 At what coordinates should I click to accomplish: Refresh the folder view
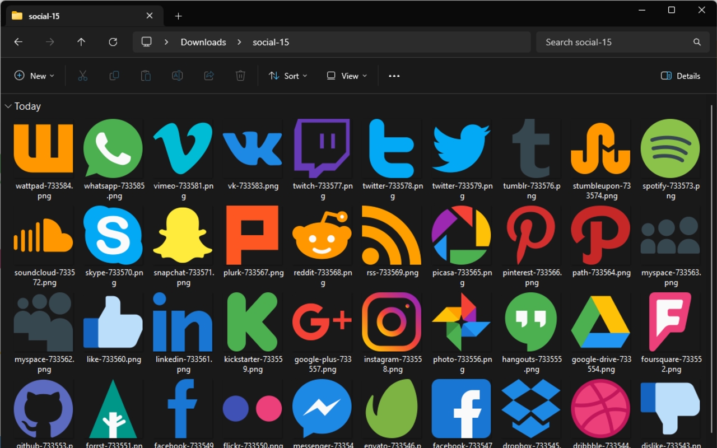point(113,42)
